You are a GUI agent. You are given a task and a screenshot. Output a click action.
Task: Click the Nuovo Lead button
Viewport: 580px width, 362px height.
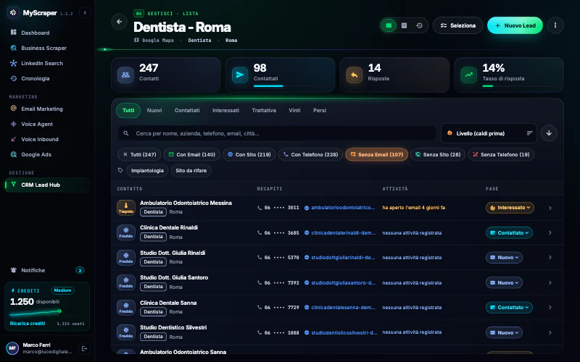click(x=515, y=25)
